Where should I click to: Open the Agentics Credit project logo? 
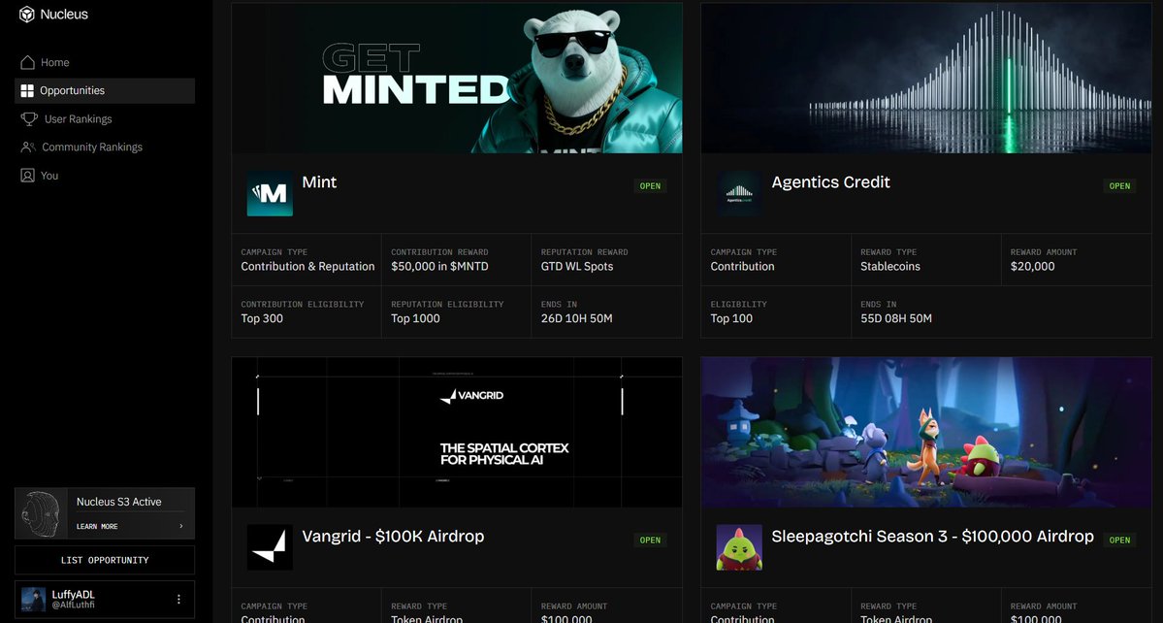(x=739, y=193)
